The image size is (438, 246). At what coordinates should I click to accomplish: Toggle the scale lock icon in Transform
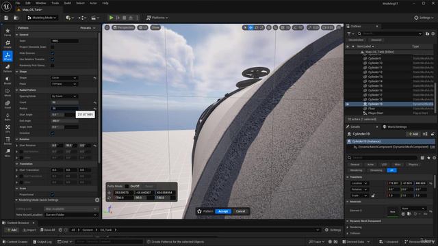(373, 195)
